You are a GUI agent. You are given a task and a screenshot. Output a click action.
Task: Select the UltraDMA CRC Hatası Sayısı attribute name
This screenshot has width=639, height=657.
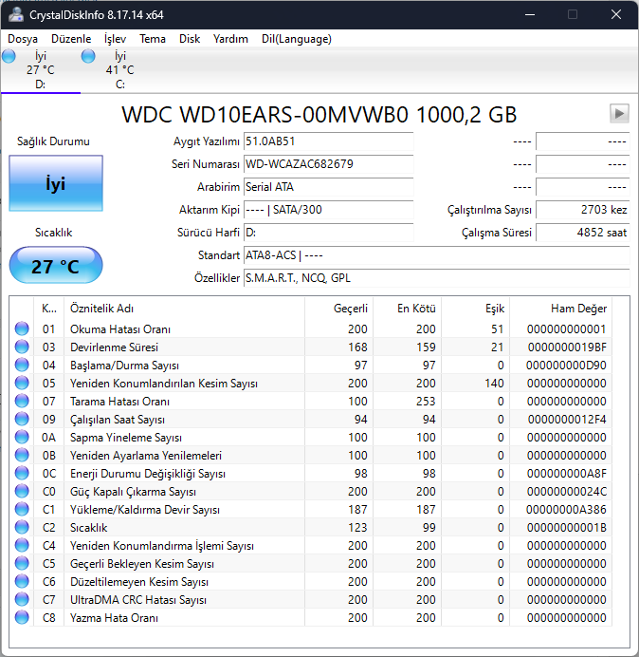pos(138,600)
